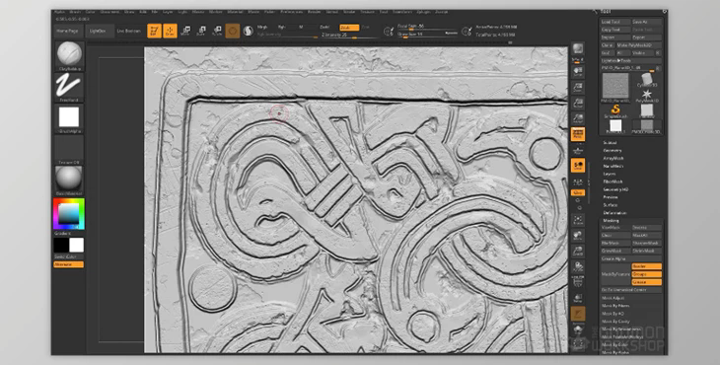Toggle the Border mask feature
This screenshot has height=365, width=720.
(x=647, y=266)
